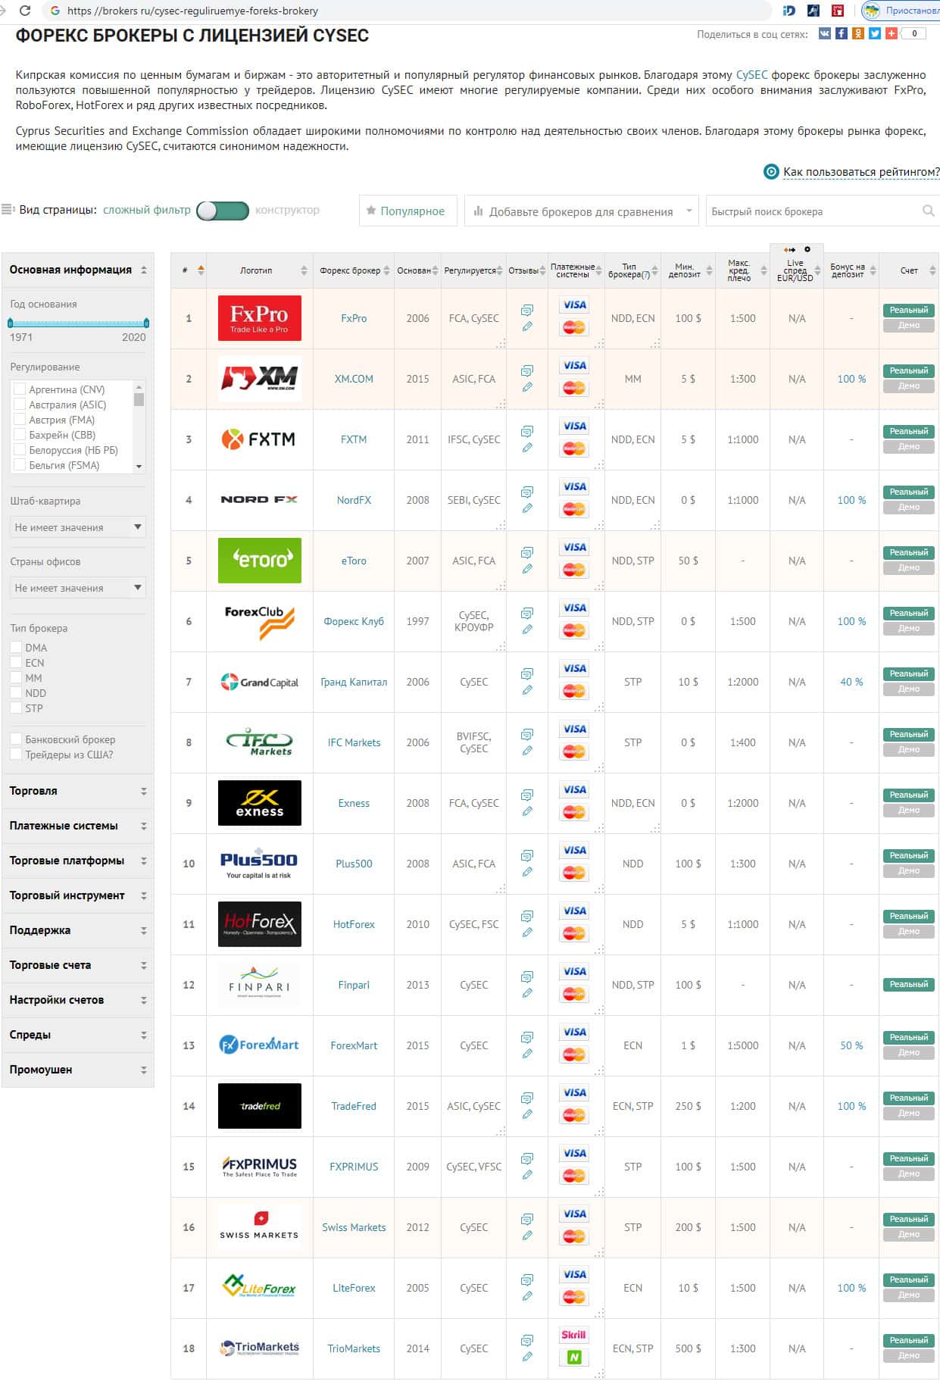Open FxPro Реальный account button
The image size is (940, 1381).
pos(909,310)
